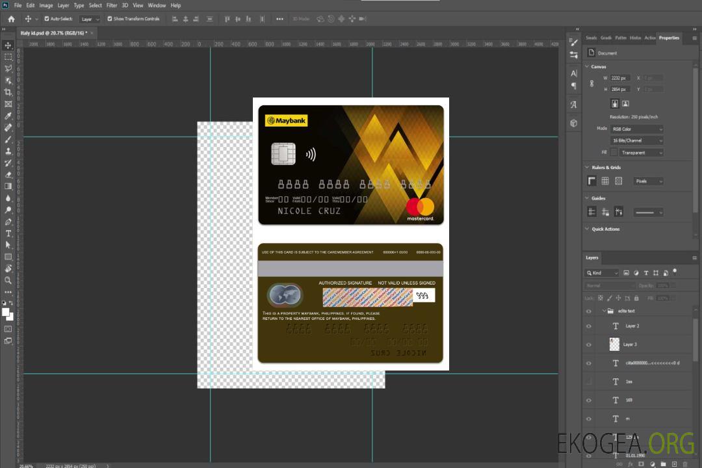Select the Move tool in the toolbox
The height and width of the screenshot is (468, 702).
[8, 45]
